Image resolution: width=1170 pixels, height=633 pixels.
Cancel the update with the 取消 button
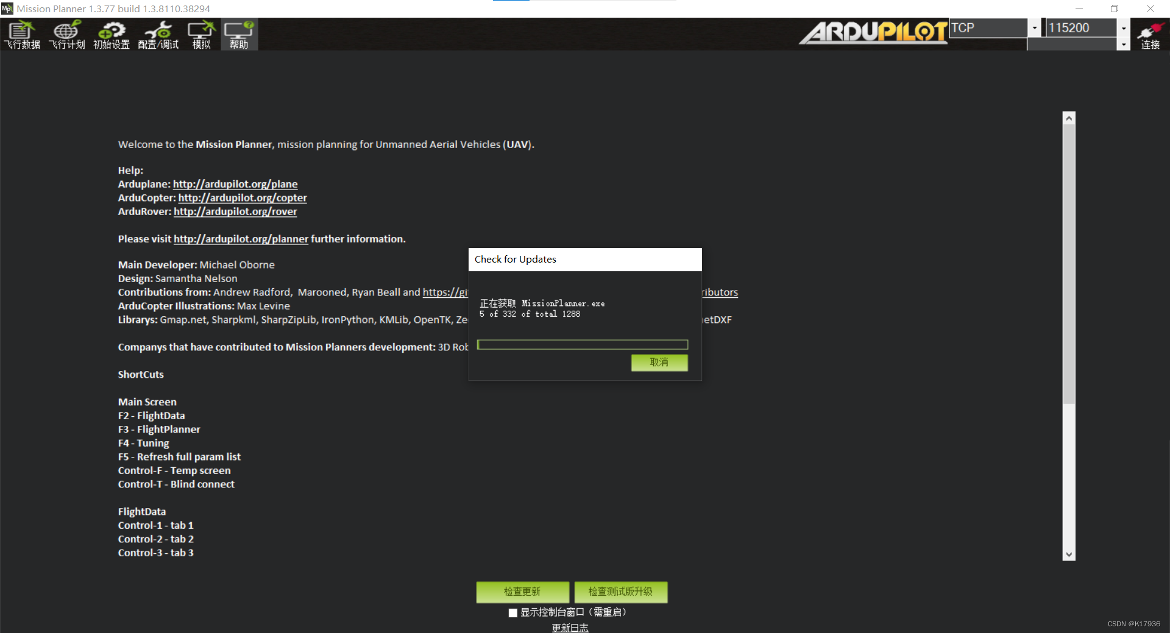659,362
